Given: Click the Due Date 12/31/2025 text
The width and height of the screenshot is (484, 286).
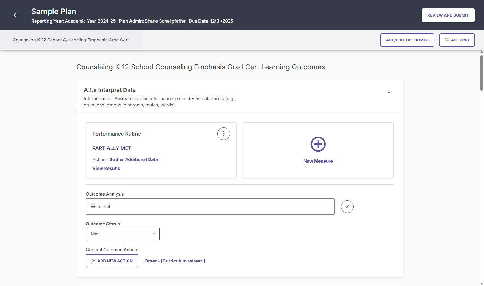Looking at the screenshot, I should 211,21.
